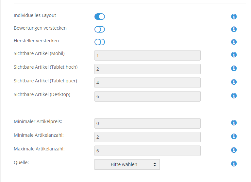Select the Minimaler Artikelpreis field
This screenshot has height=182, width=251.
[147, 123]
